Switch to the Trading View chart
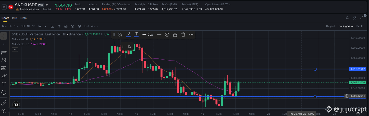 tap(345, 26)
